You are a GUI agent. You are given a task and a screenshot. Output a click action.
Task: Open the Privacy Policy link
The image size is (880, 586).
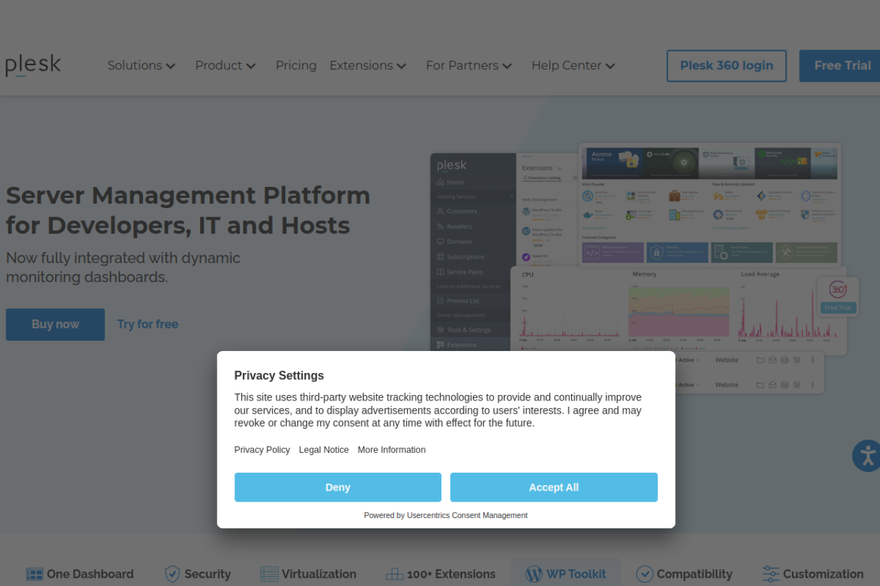[x=262, y=450]
